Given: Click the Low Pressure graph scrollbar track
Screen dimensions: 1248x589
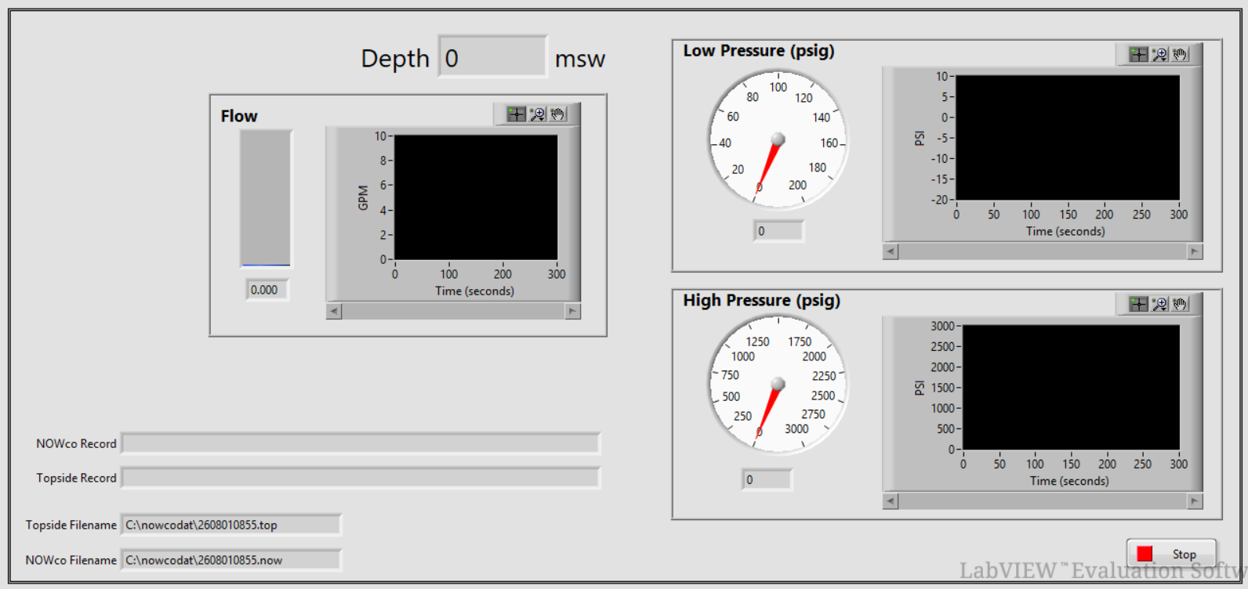Looking at the screenshot, I should (x=1043, y=251).
